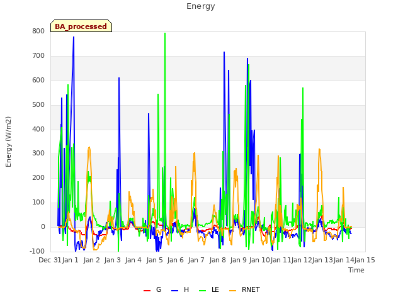The height and width of the screenshot is (302, 403).
Task: Click the green LE legend swatch
Action: click(x=203, y=291)
